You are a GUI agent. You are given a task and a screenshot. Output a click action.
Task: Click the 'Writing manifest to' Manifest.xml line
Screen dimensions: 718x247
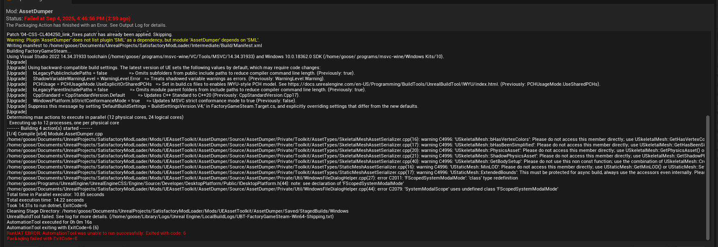pos(134,45)
